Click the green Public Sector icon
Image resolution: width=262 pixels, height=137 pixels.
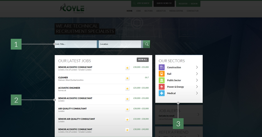click(x=162, y=80)
